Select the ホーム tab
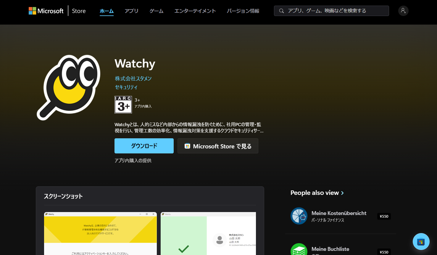 coord(107,11)
